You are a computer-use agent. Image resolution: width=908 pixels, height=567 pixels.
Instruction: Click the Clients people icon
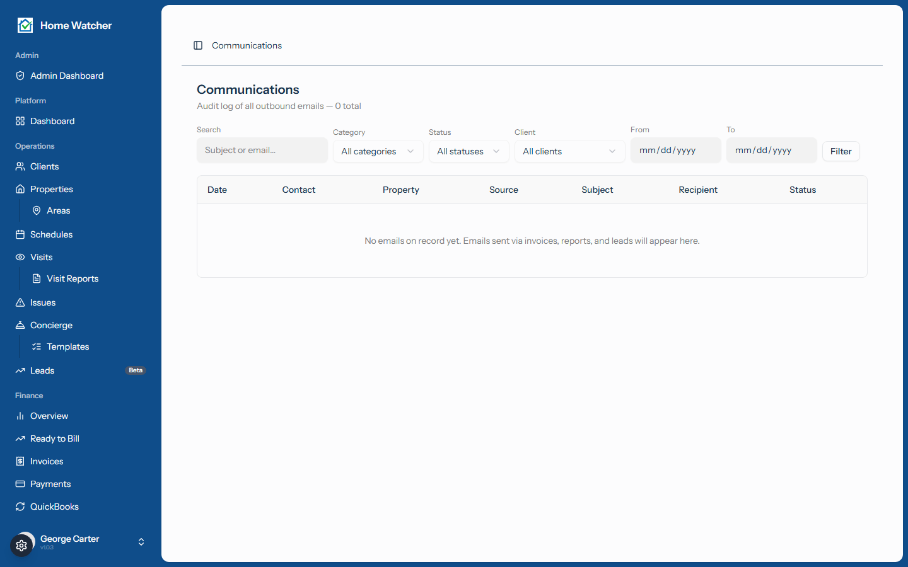[20, 166]
